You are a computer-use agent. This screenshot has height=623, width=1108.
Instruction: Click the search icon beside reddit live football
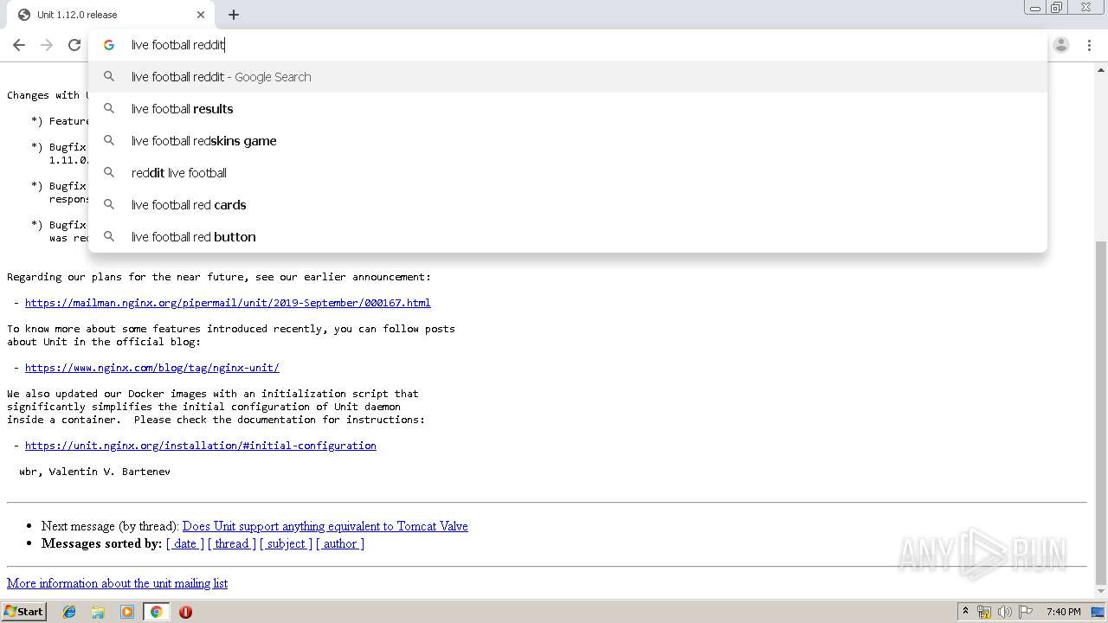[x=109, y=173]
